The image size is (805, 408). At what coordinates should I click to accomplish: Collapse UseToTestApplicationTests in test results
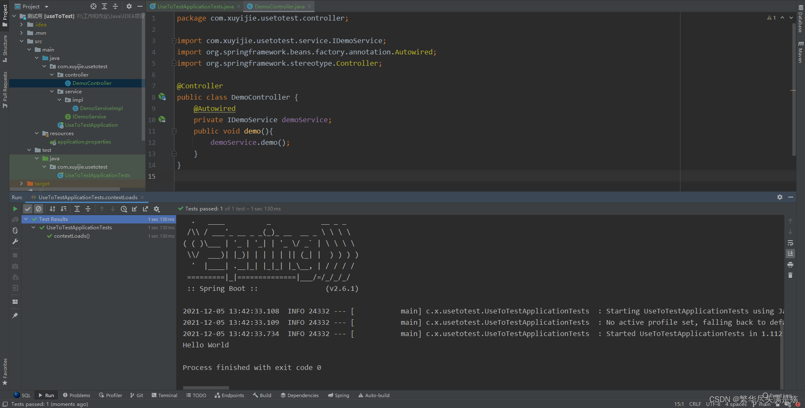pos(33,228)
